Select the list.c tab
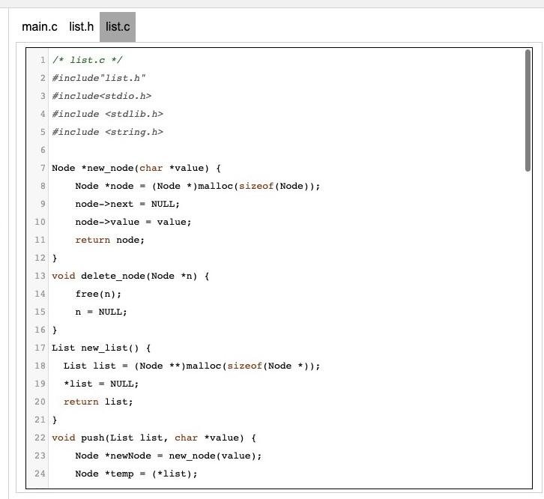Screen dimensions: 544x499 tap(118, 27)
